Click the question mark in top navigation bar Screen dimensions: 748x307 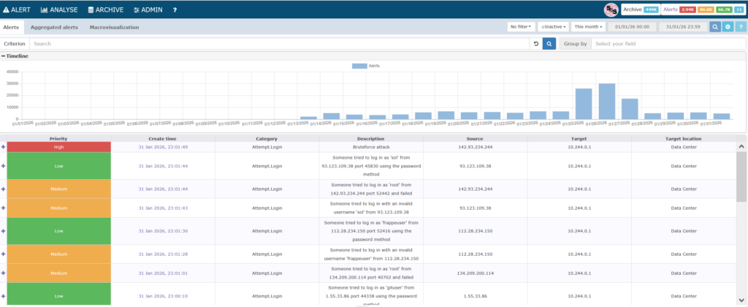pos(175,10)
